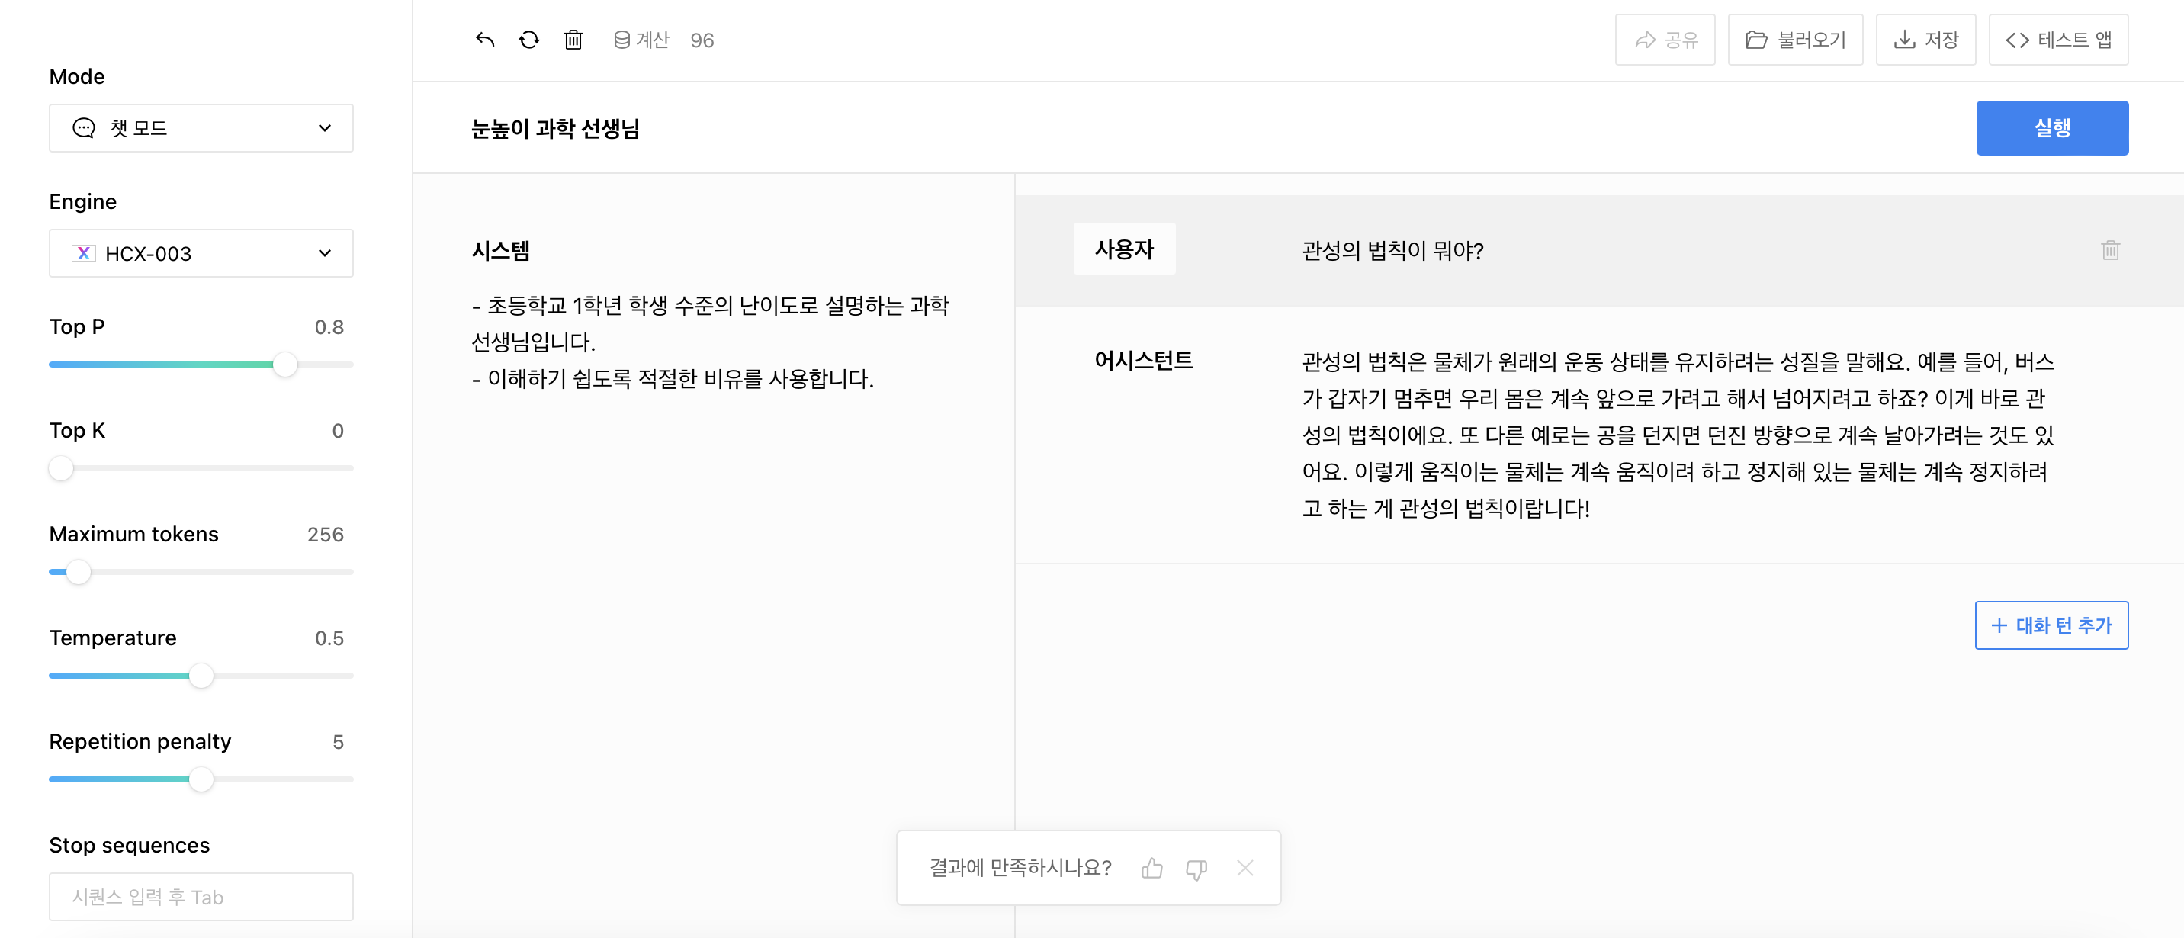
Task: Click the HCX engine logo icon
Action: click(83, 252)
